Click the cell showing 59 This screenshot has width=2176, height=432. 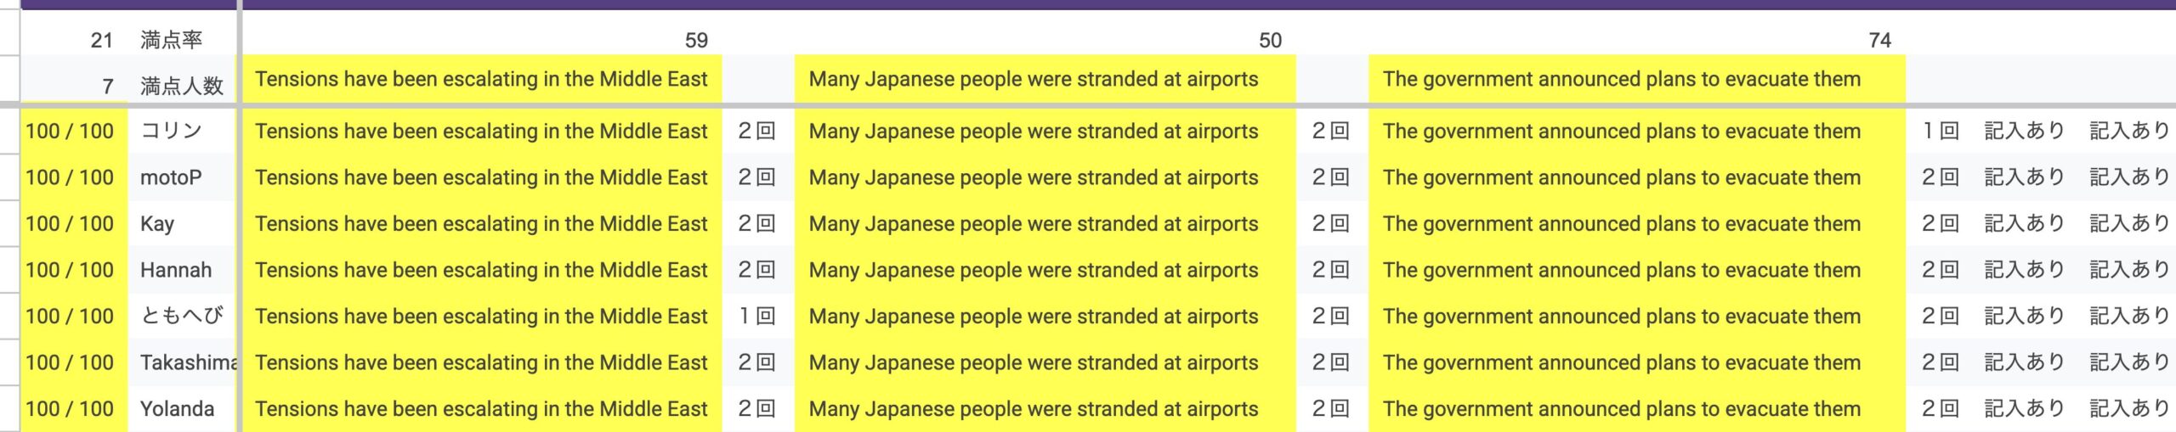(x=696, y=40)
